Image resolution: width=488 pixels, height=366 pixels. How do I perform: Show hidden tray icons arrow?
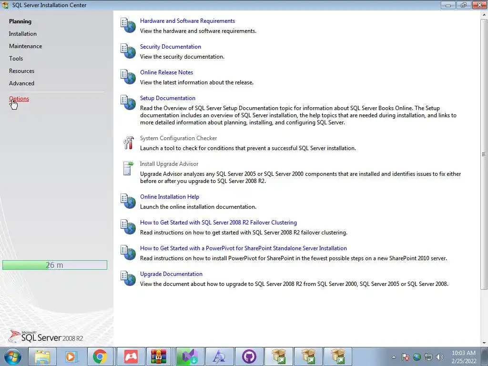coord(394,357)
